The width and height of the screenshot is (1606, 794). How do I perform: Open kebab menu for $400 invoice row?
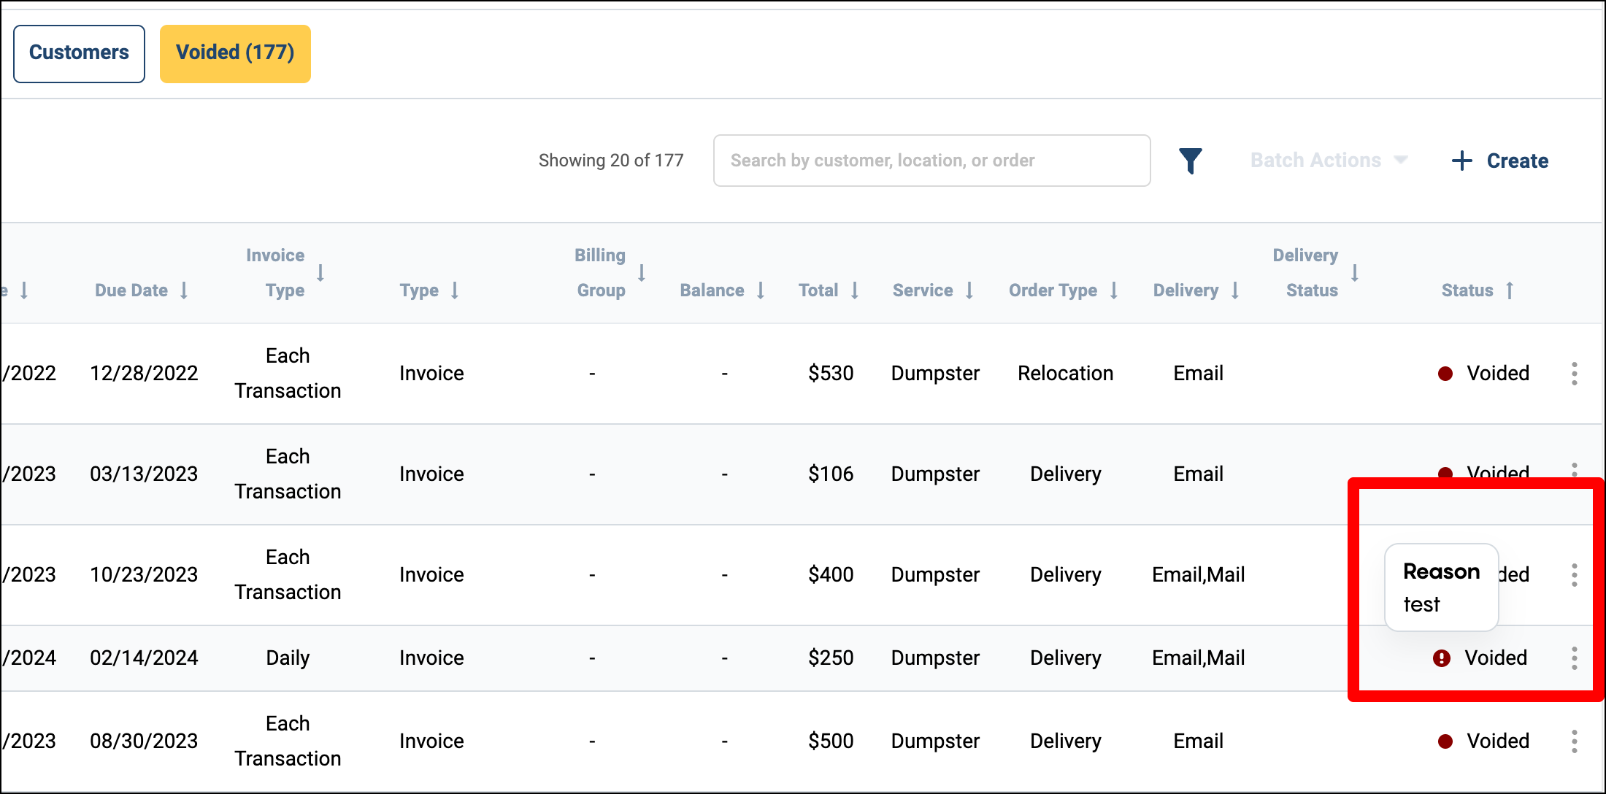coord(1574,575)
